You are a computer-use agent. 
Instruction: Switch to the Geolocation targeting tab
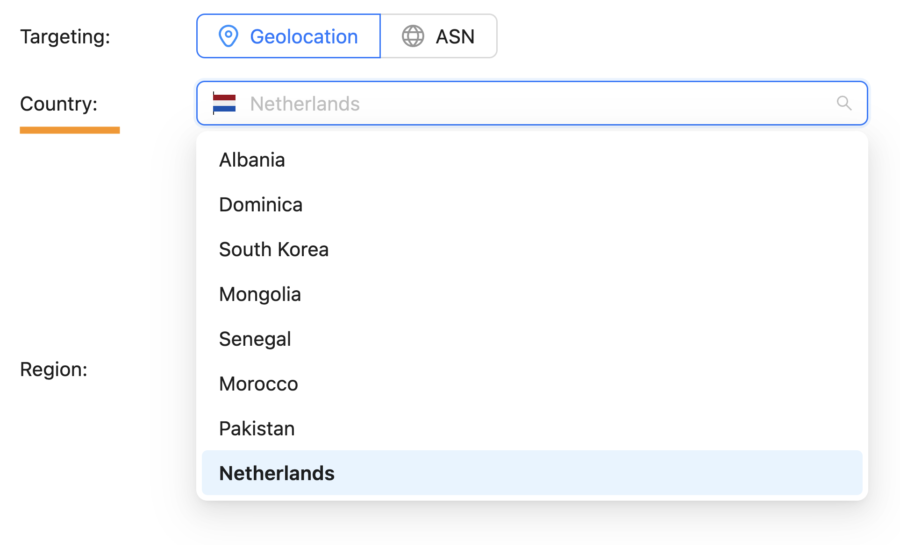point(289,36)
